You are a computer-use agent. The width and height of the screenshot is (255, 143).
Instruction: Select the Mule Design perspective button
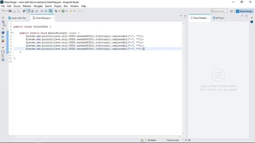coord(244,11)
